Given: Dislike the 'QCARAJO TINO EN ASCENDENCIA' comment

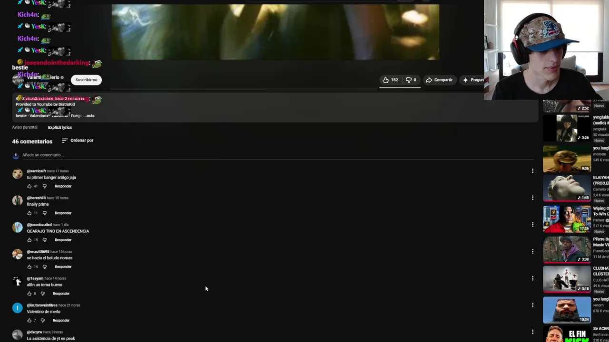Looking at the screenshot, I should click(x=45, y=240).
